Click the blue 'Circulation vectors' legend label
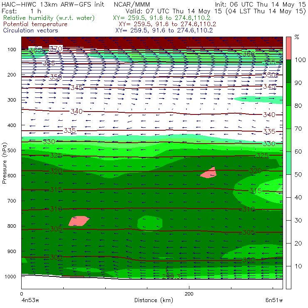The height and width of the screenshot is (308, 308). pyautogui.click(x=30, y=30)
